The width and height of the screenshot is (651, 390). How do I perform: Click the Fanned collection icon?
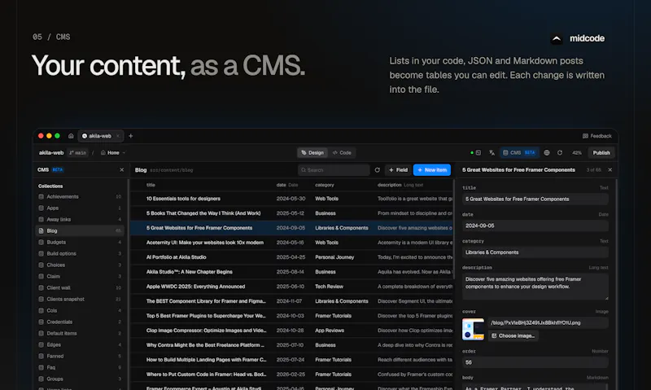42,357
